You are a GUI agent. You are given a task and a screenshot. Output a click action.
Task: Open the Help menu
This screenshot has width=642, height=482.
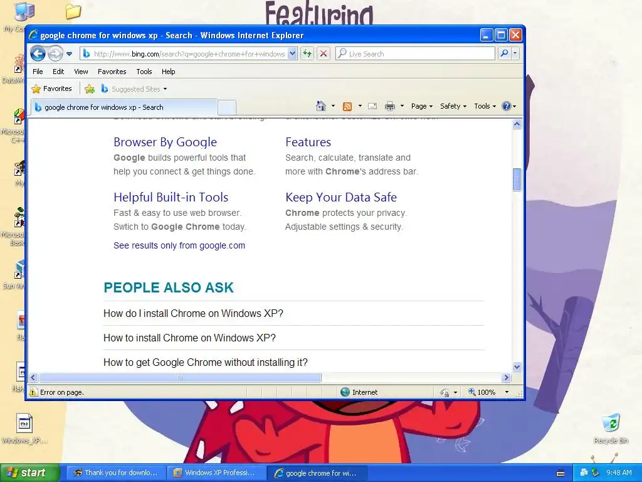168,72
